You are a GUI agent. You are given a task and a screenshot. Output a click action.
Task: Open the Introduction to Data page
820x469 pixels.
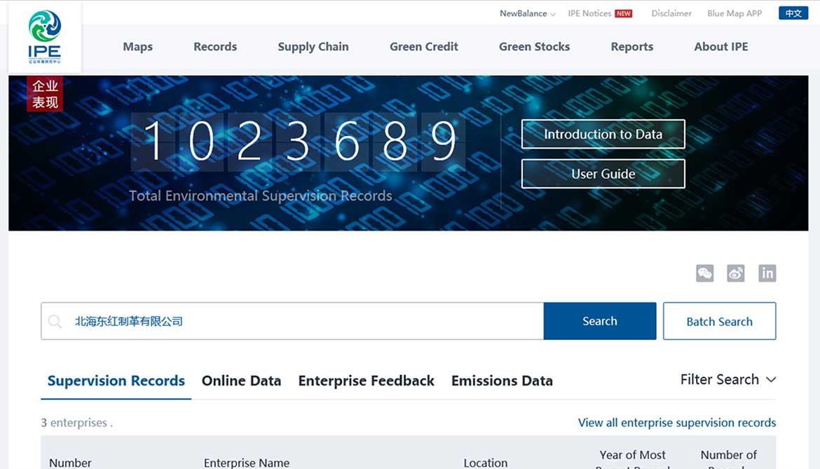click(x=603, y=134)
